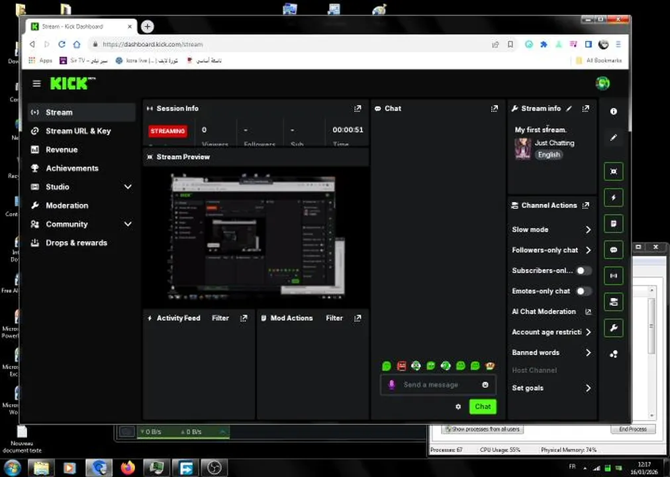Viewport: 670px width, 477px height.
Task: Select Stream in the sidebar
Action: coord(81,113)
